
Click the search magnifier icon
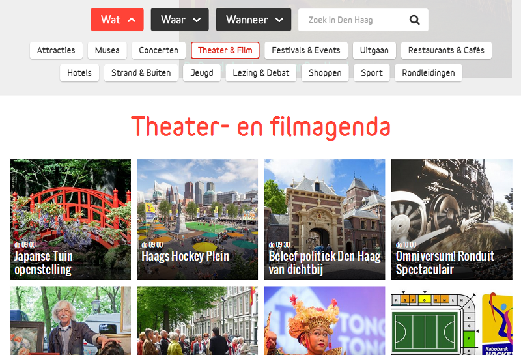pyautogui.click(x=414, y=20)
